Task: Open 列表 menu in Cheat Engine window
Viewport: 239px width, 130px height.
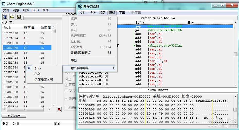Action: click(26, 10)
